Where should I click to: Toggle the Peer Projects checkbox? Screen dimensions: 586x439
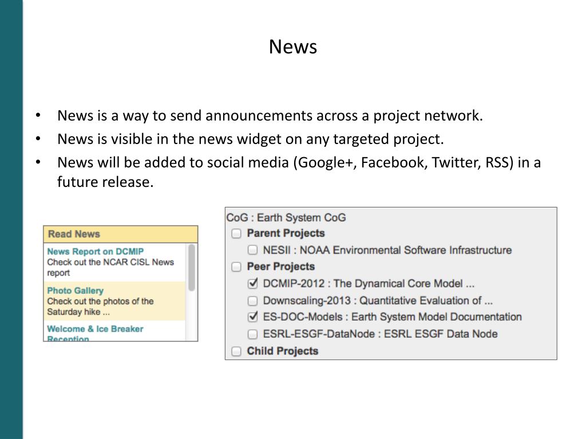(236, 267)
